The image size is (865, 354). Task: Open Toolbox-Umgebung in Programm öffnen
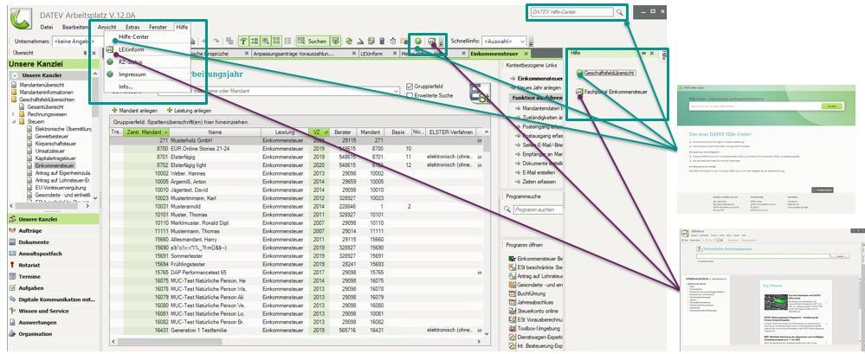point(534,329)
